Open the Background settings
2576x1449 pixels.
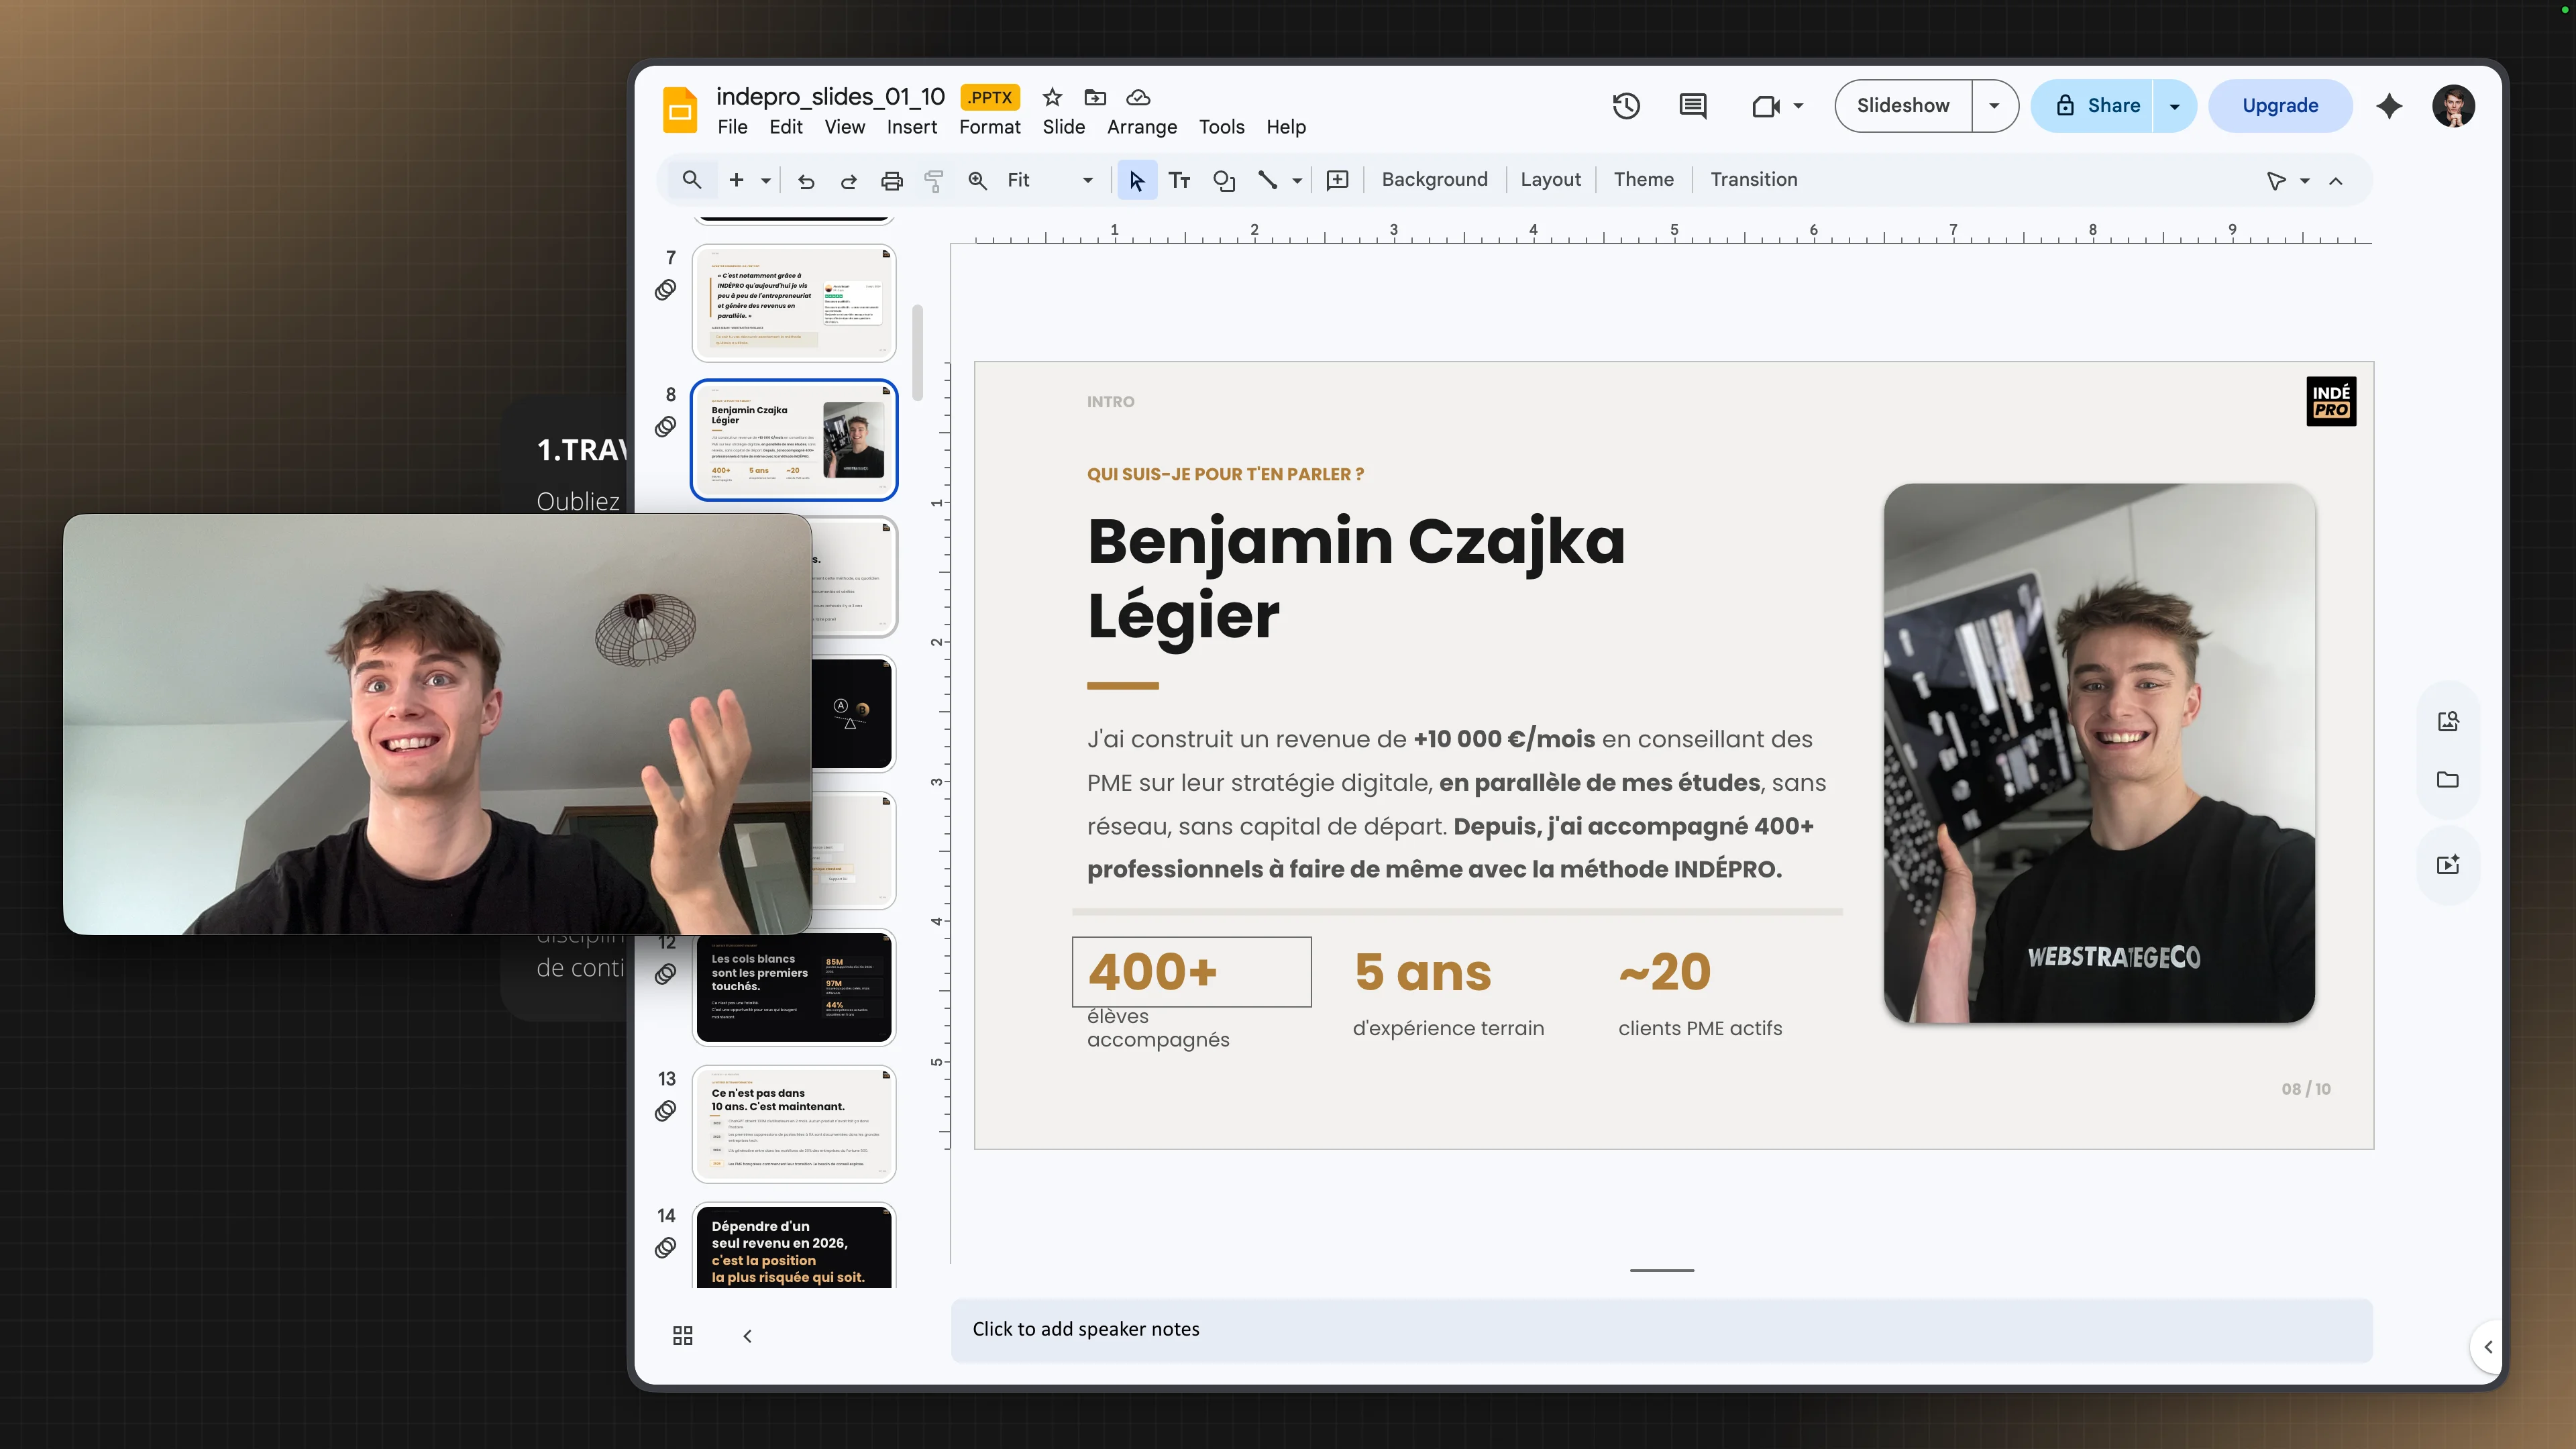pyautogui.click(x=1435, y=180)
